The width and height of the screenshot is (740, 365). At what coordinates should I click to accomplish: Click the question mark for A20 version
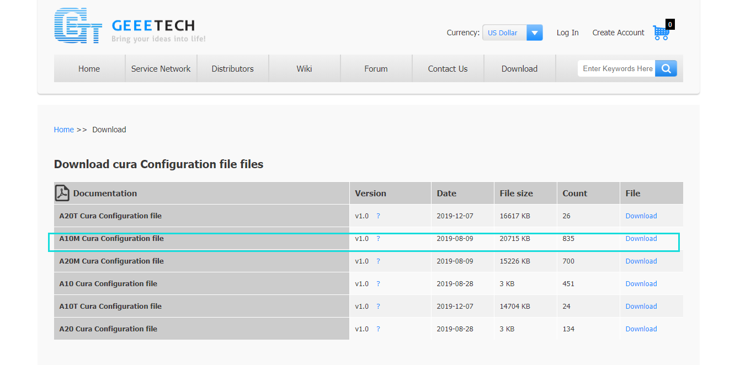(x=378, y=329)
